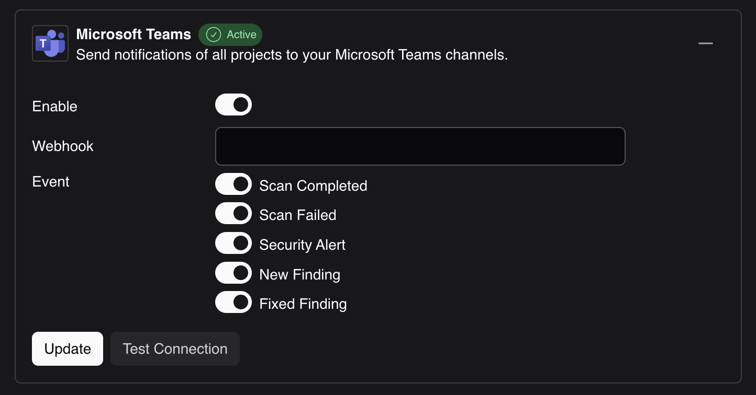The height and width of the screenshot is (395, 756).
Task: Click the Scan Failed label text
Action: tap(298, 215)
